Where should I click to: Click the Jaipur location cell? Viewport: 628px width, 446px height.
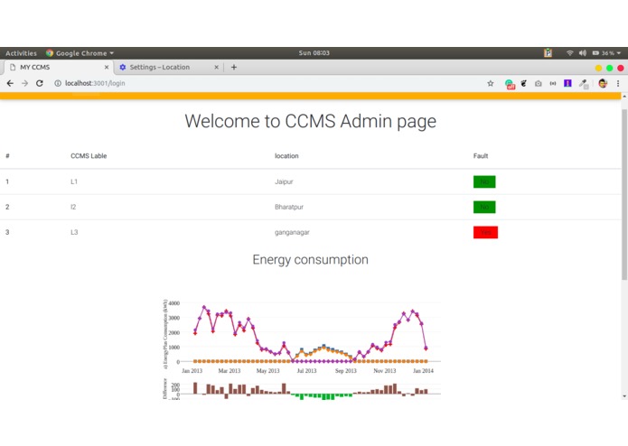click(284, 181)
